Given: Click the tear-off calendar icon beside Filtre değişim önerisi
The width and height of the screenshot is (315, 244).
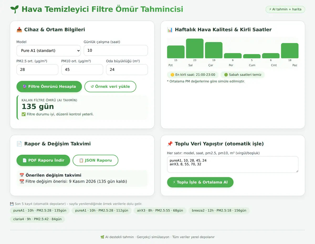Looking at the screenshot, I should point(22,181).
